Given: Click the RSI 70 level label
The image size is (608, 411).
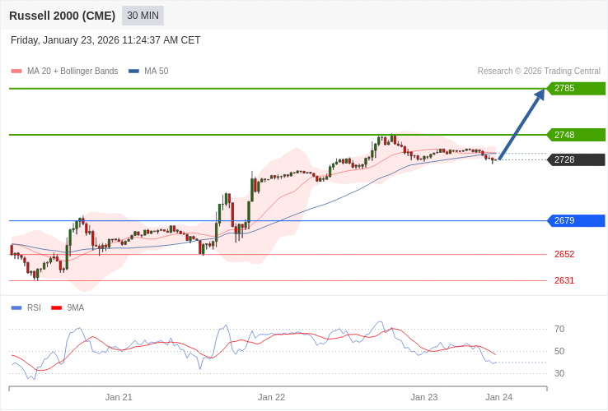Looking at the screenshot, I should click(x=559, y=329).
